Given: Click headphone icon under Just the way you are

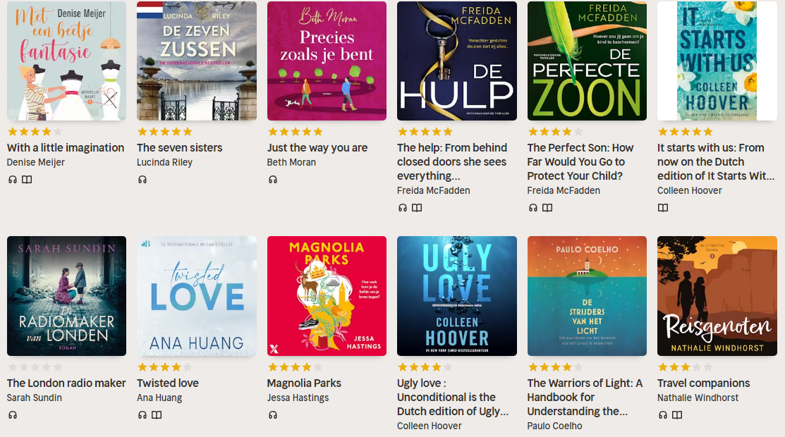Looking at the screenshot, I should (x=273, y=180).
